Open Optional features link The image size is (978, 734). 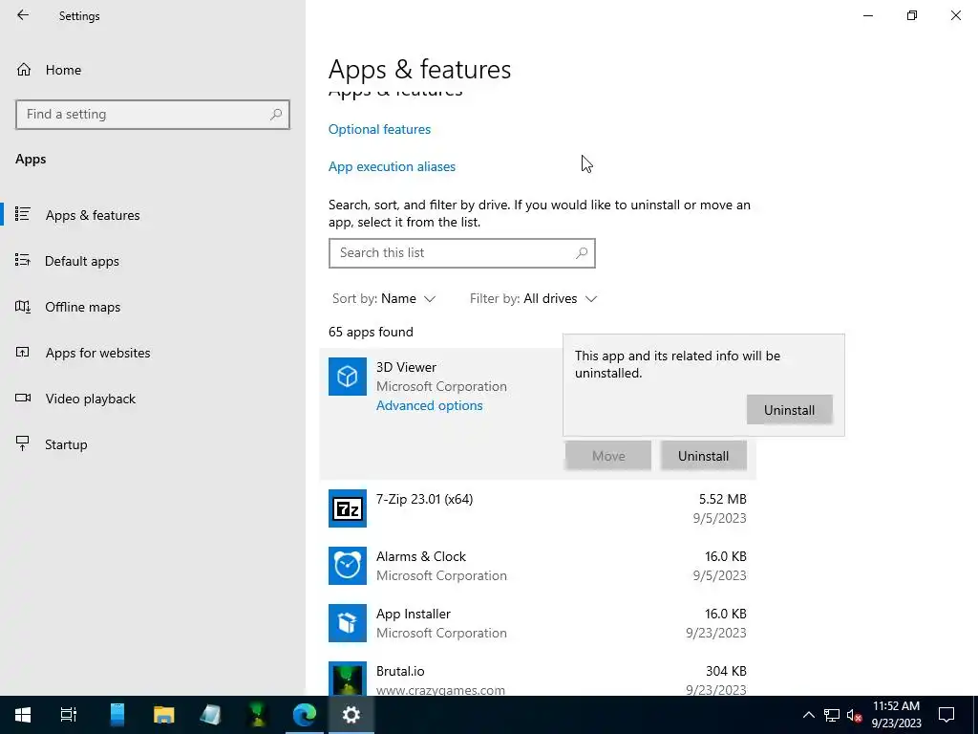(379, 129)
